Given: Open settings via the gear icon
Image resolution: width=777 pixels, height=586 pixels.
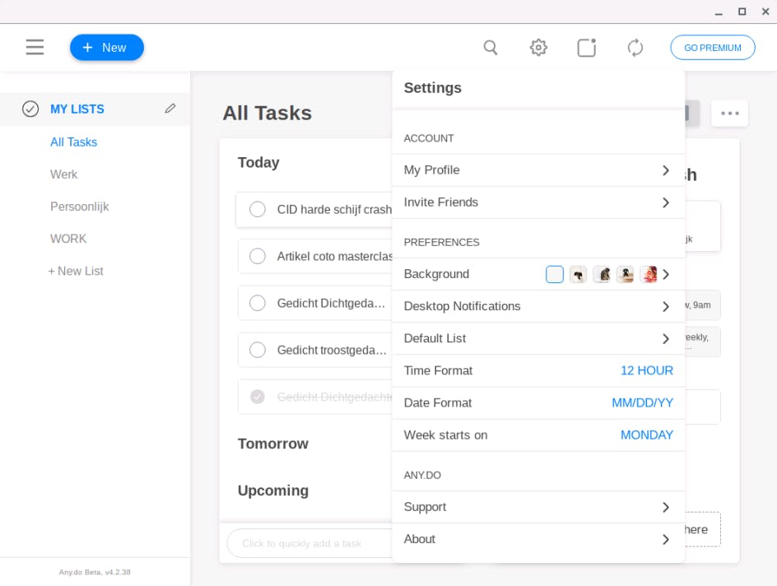Looking at the screenshot, I should 538,48.
